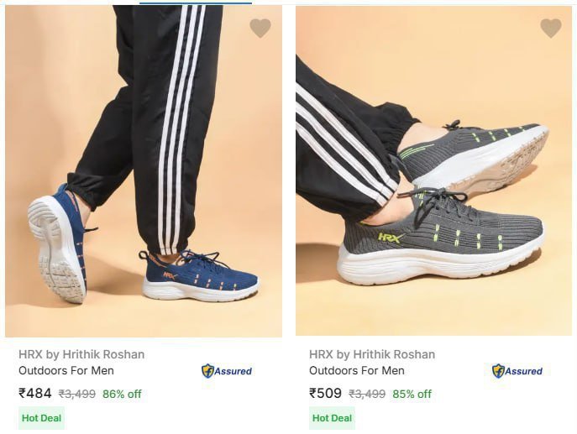Click the Assured badge on ₹509 product
This screenshot has width=577, height=434.
(517, 371)
